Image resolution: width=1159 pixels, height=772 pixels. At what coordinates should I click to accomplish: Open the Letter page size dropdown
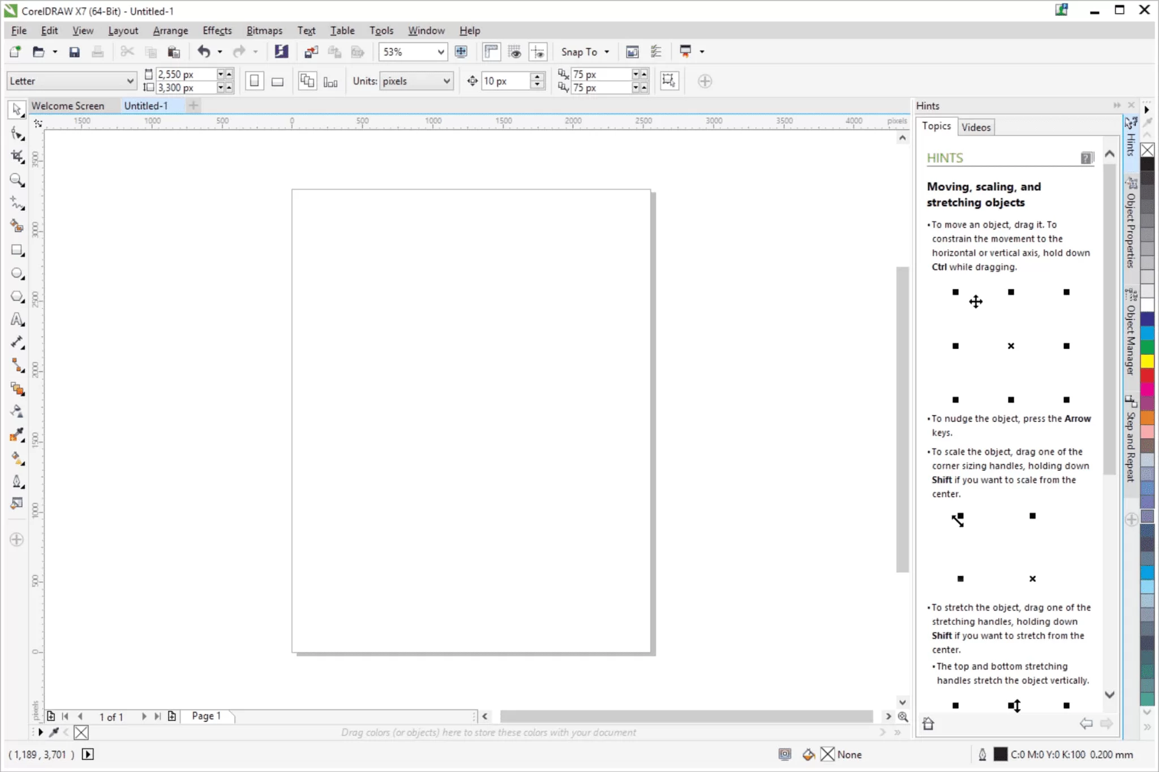pos(131,81)
